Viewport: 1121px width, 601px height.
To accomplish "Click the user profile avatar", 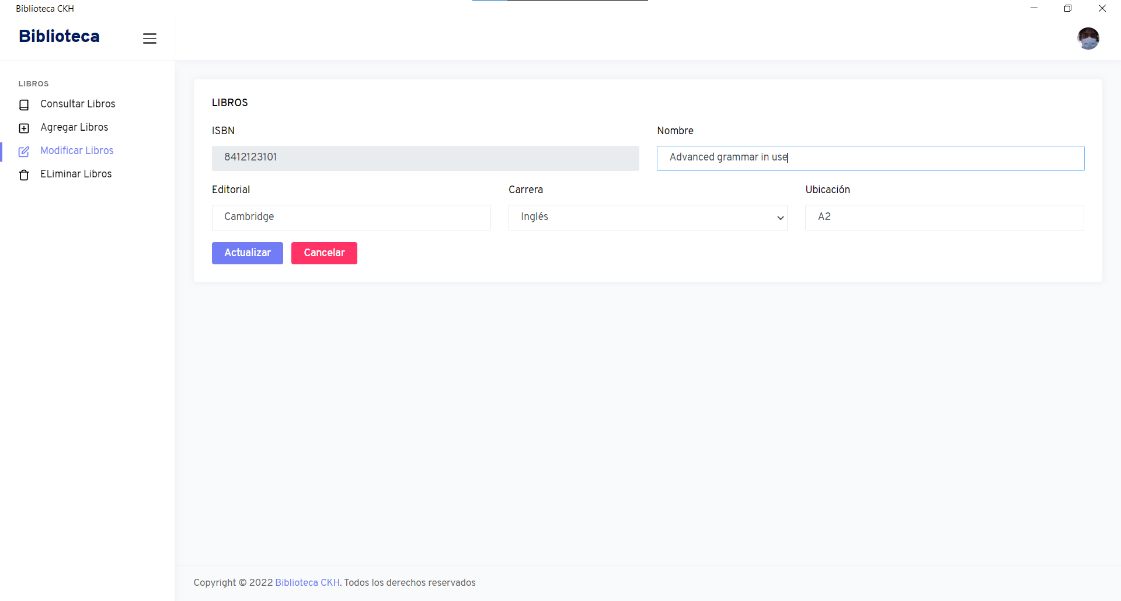I will tap(1089, 38).
